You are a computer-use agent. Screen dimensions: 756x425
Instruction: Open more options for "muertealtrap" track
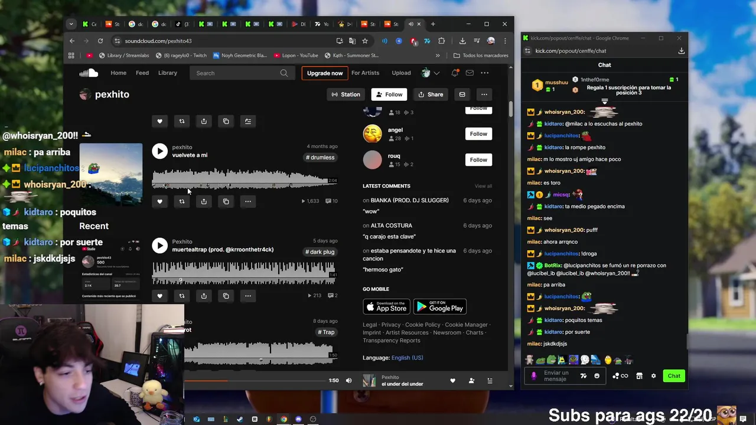(x=248, y=296)
